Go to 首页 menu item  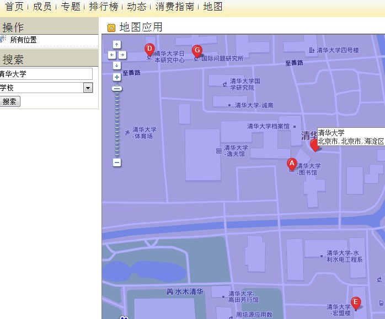(x=14, y=7)
